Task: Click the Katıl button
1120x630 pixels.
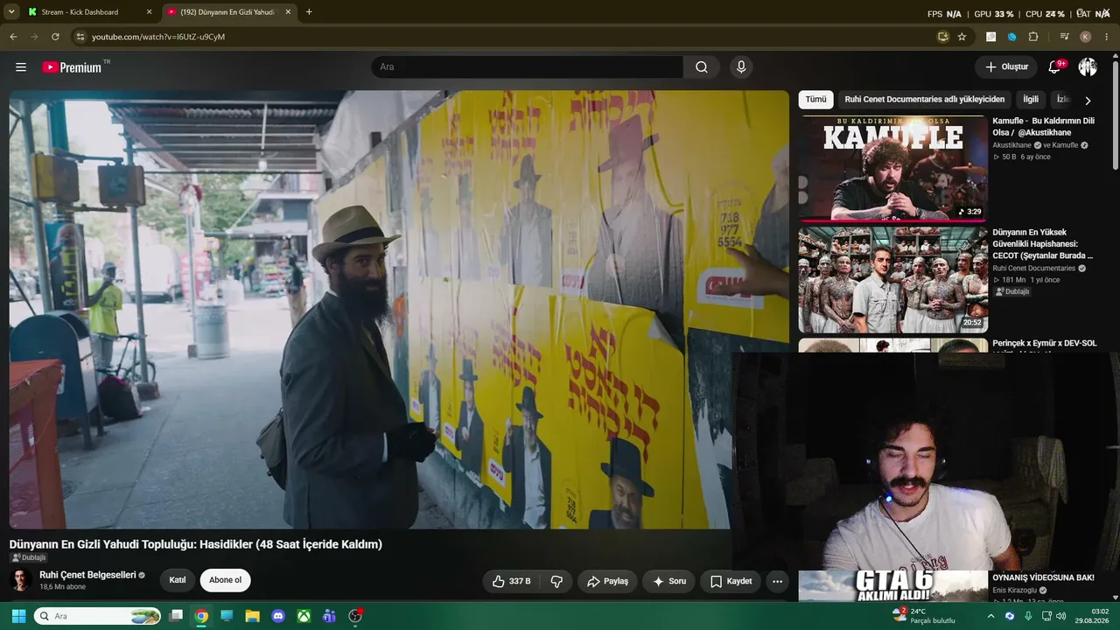Action: point(178,580)
